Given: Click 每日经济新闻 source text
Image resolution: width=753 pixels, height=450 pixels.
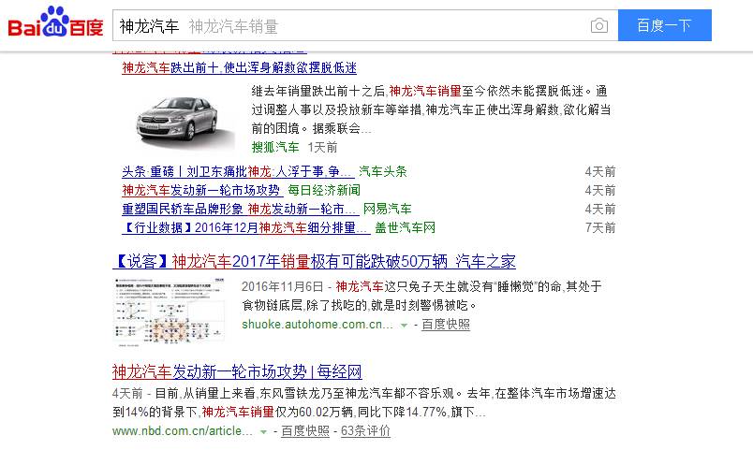Looking at the screenshot, I should click(x=324, y=190).
